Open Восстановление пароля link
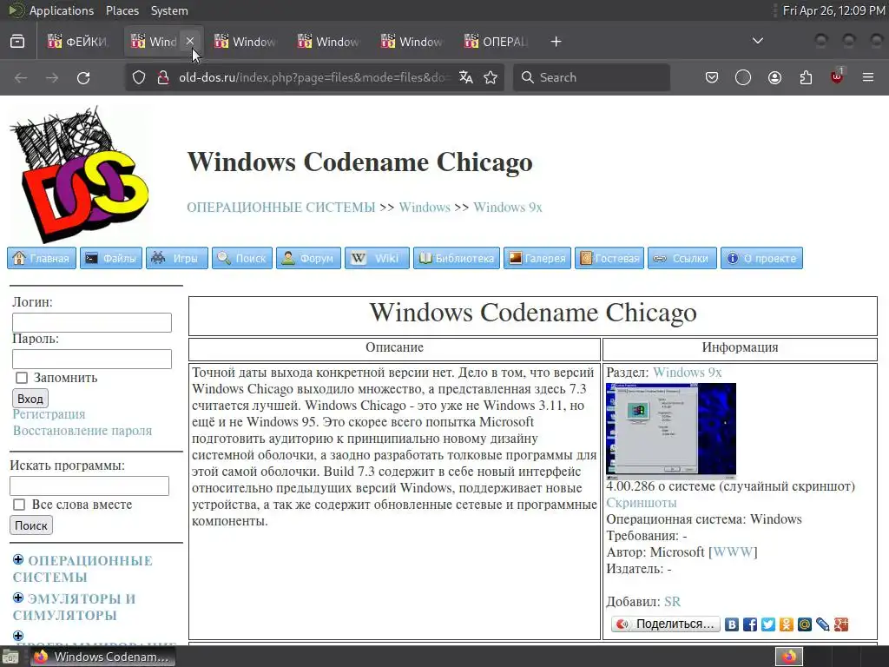 (82, 431)
